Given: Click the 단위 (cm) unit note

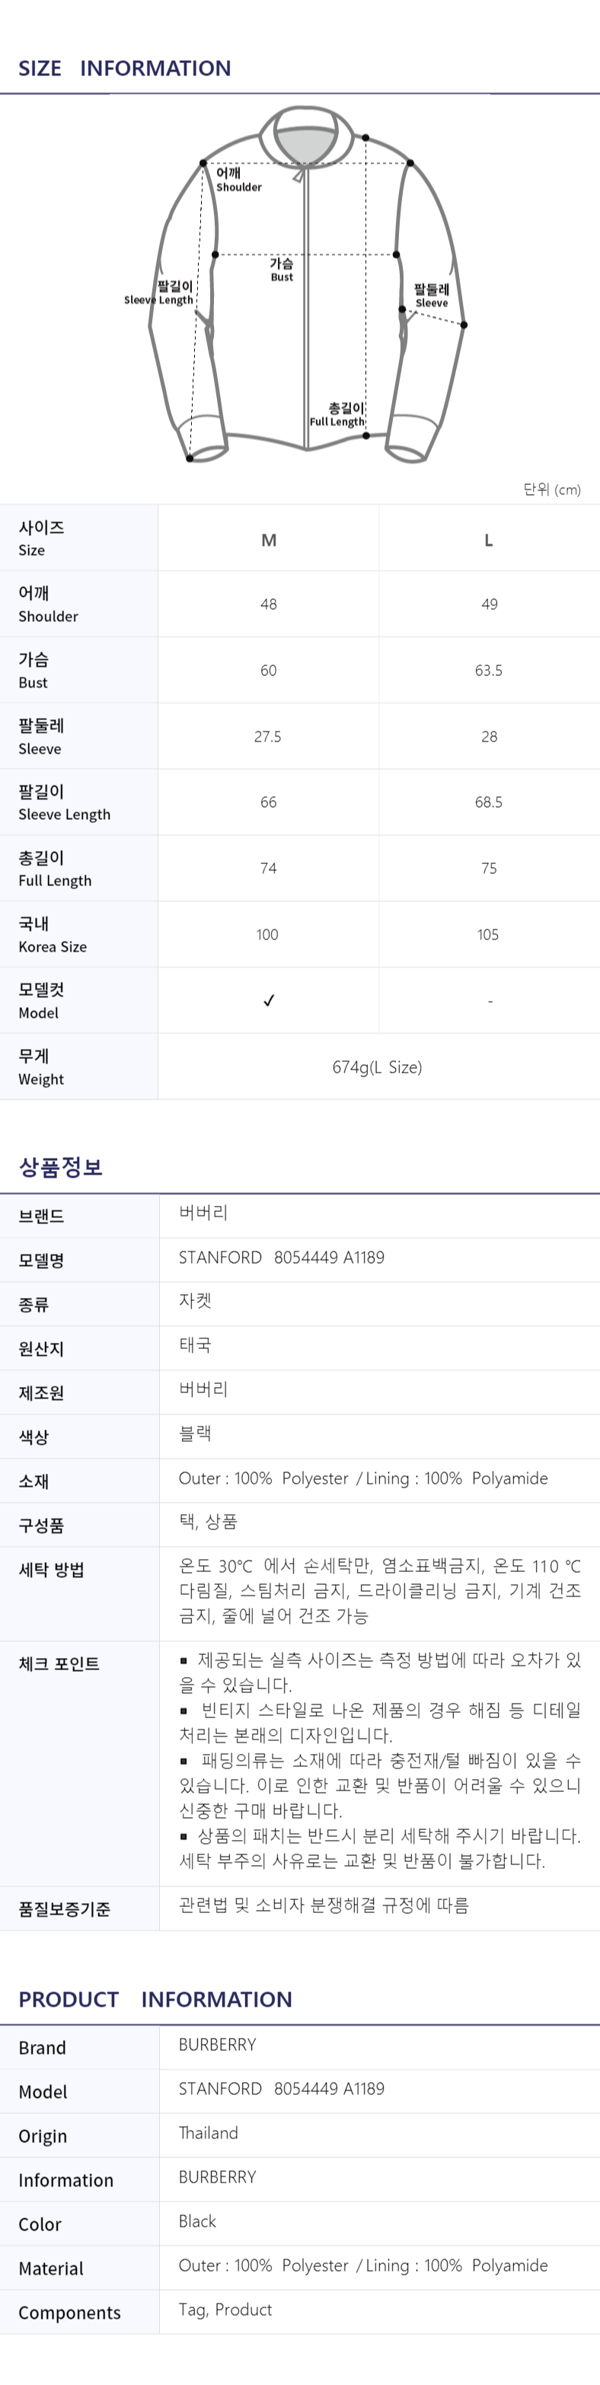Looking at the screenshot, I should click(x=552, y=489).
